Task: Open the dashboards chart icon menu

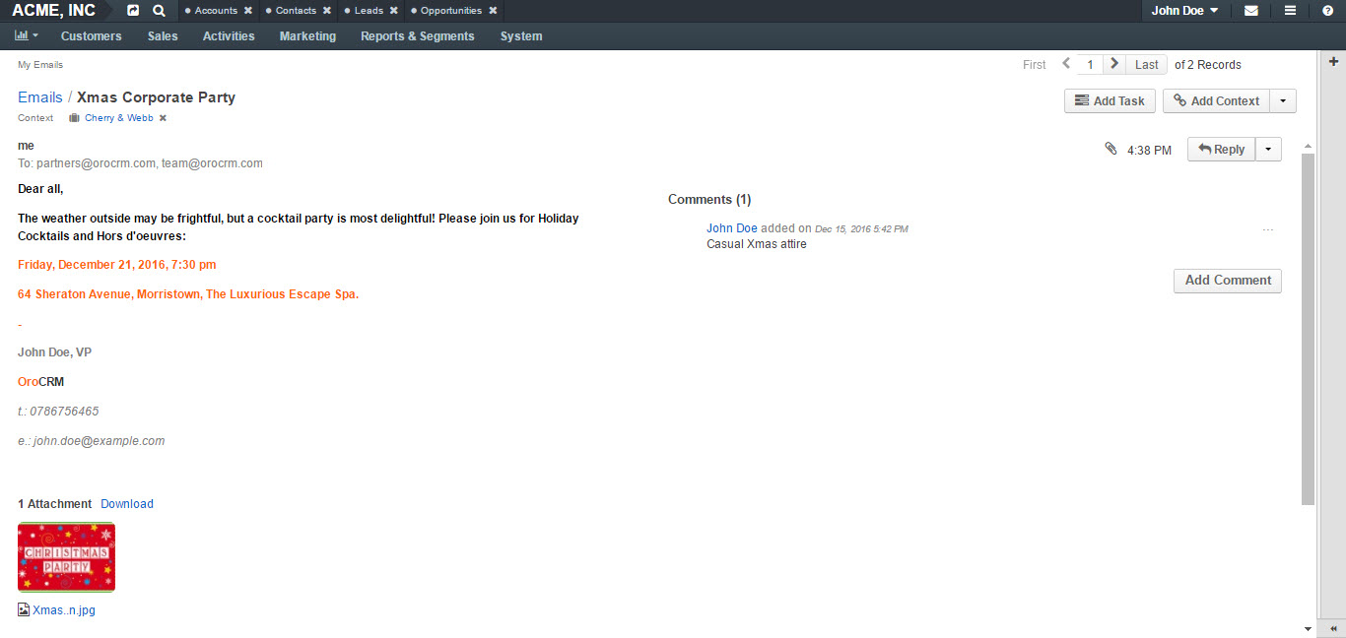Action: [x=27, y=35]
